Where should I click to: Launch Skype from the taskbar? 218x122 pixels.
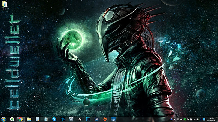tap(54, 119)
